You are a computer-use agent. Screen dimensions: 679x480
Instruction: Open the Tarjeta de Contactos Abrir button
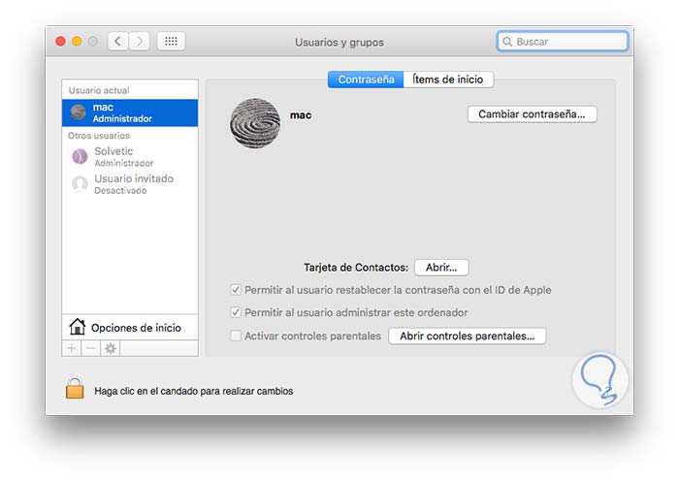click(441, 268)
